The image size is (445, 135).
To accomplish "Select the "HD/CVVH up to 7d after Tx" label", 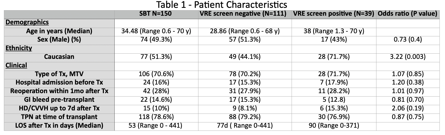I will tap(59, 108).
